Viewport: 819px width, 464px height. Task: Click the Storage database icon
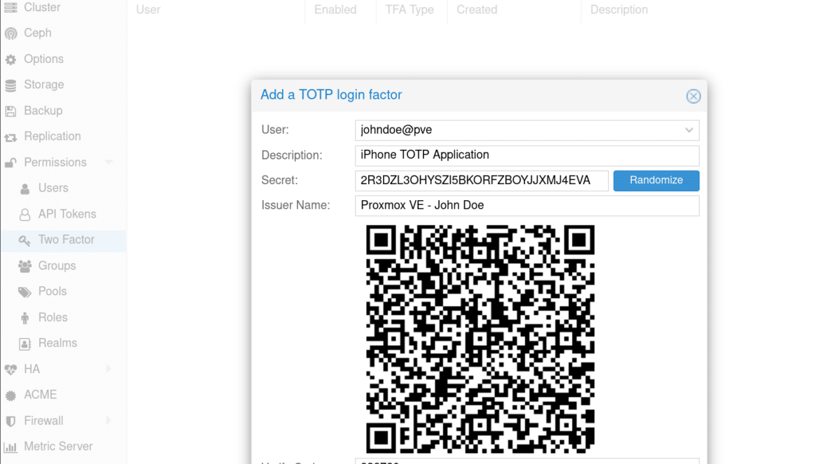[x=10, y=85]
